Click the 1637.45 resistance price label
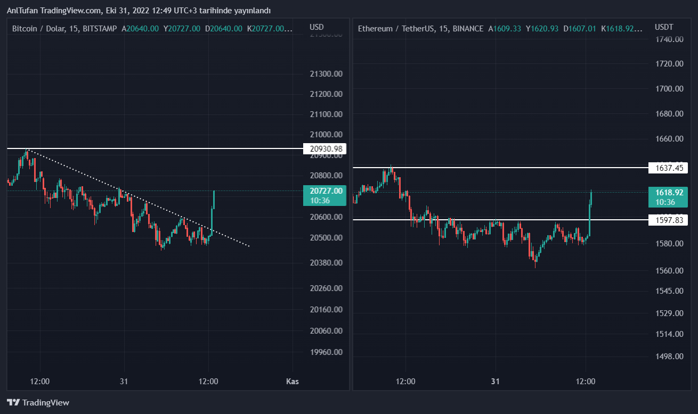Screen dimensions: 698x414 point(668,168)
